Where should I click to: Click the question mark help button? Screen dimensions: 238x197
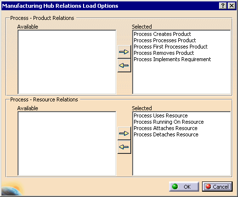point(223,6)
